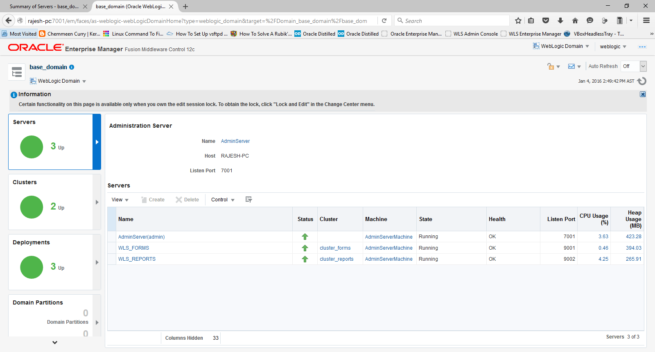This screenshot has width=655, height=352.
Task: Open AdminServerMachine link in WLS_FORMS row
Action: click(x=389, y=248)
